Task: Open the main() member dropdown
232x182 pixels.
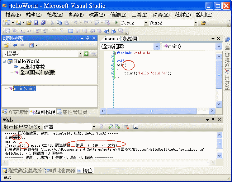Action: [219, 47]
